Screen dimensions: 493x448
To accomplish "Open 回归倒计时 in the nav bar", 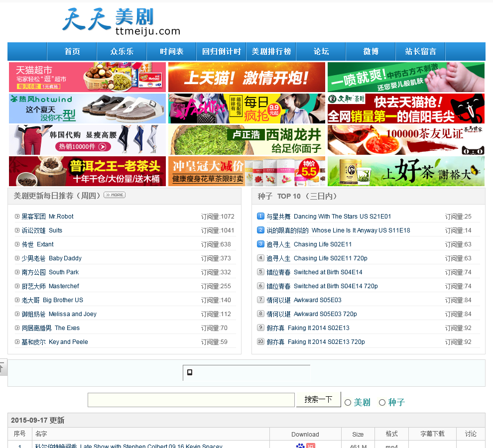I will 221,52.
